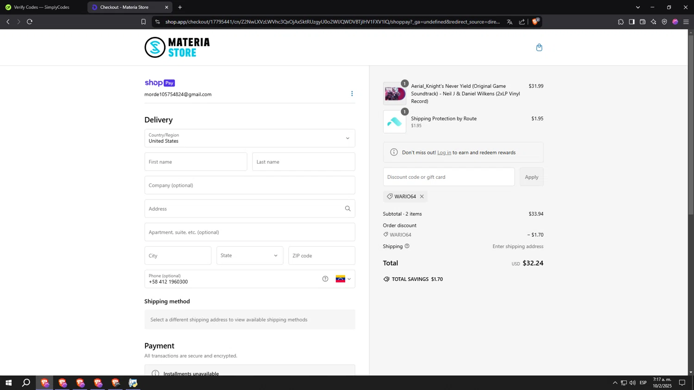The height and width of the screenshot is (390, 694).
Task: Open the phone country flag selector
Action: point(343,279)
